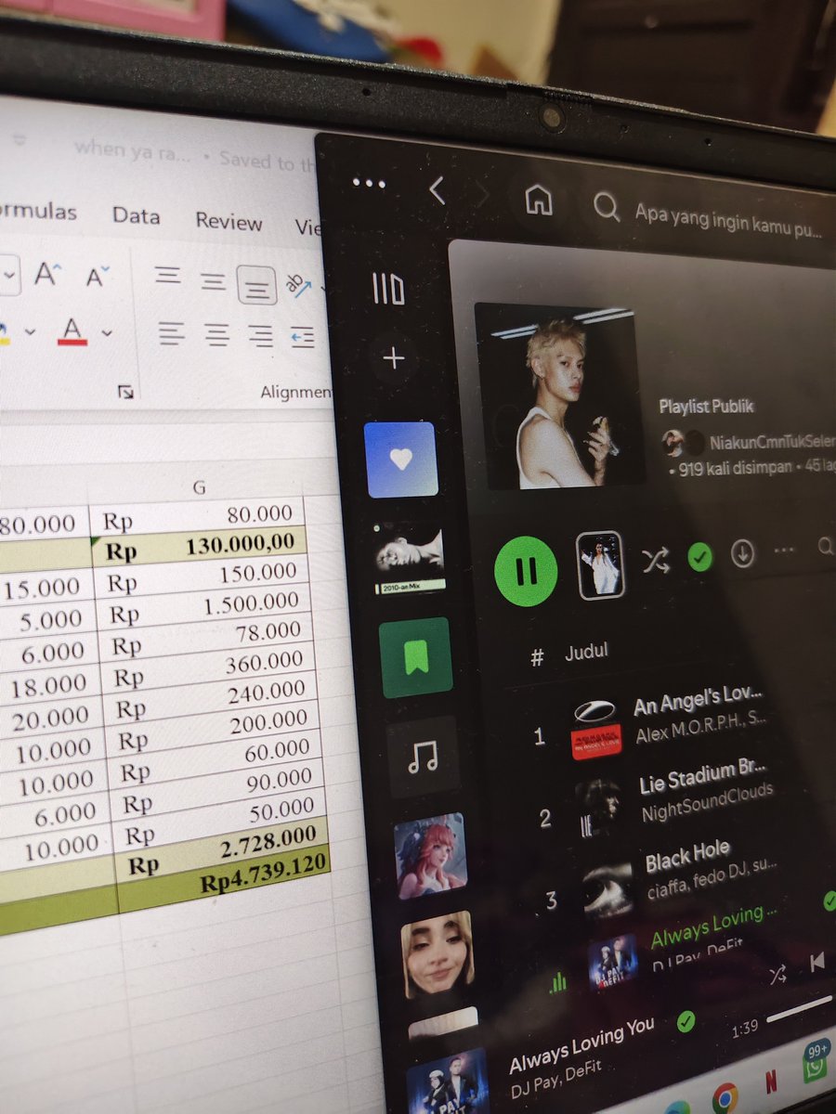Screen dimensions: 836x1114
Task: Go back in Spotify navigation
Action: point(438,191)
